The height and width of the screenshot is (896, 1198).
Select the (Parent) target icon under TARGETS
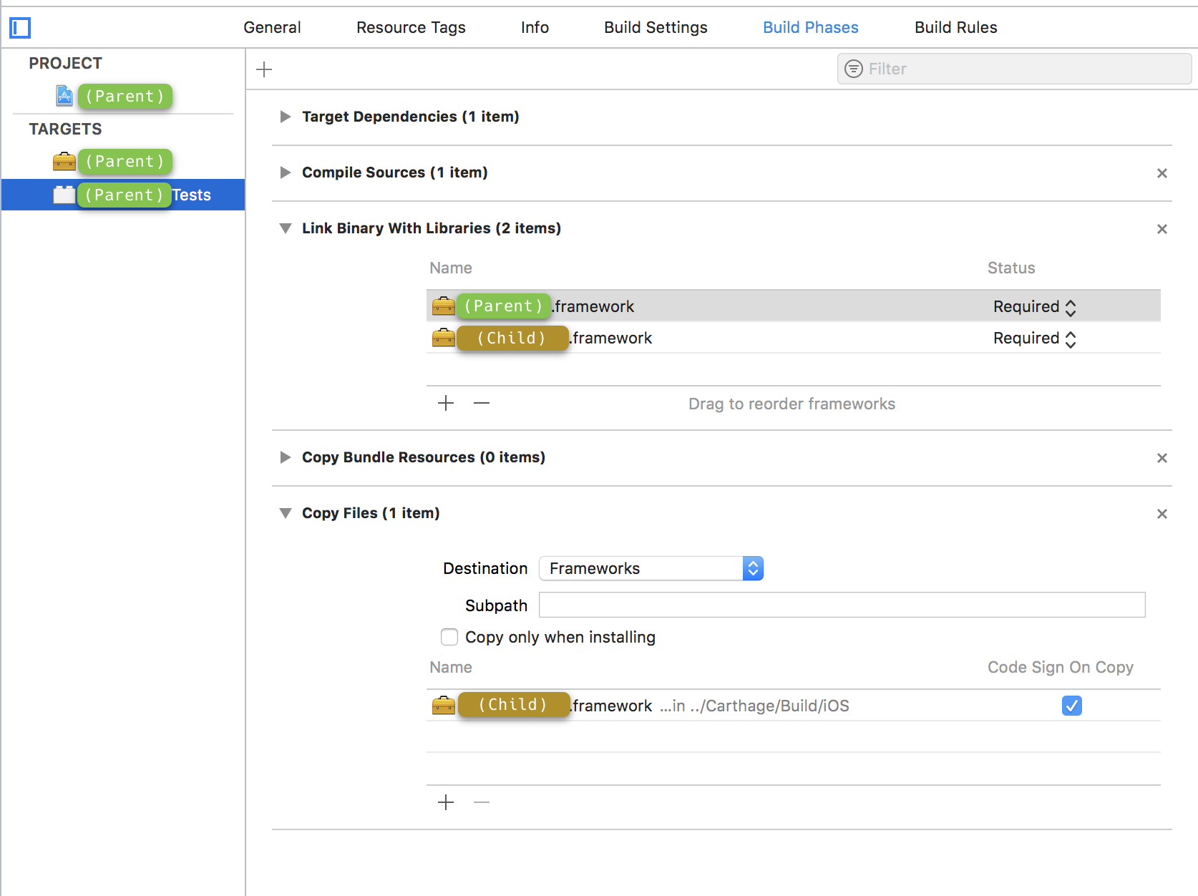pyautogui.click(x=64, y=161)
